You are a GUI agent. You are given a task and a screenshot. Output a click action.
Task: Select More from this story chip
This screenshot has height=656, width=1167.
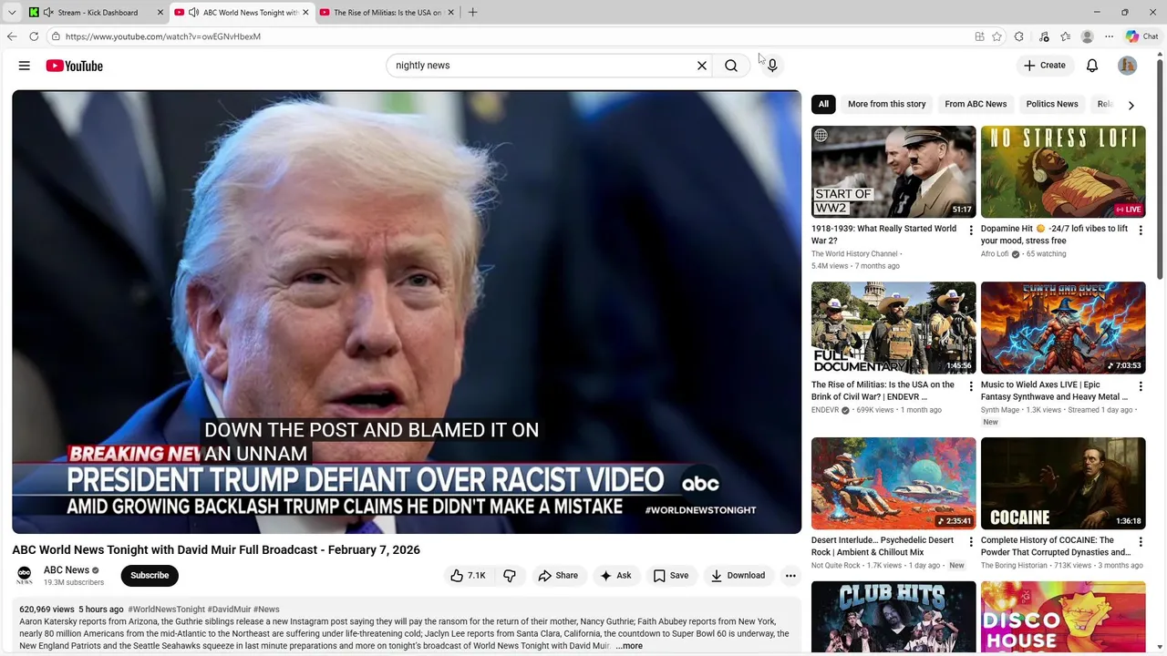(x=887, y=104)
